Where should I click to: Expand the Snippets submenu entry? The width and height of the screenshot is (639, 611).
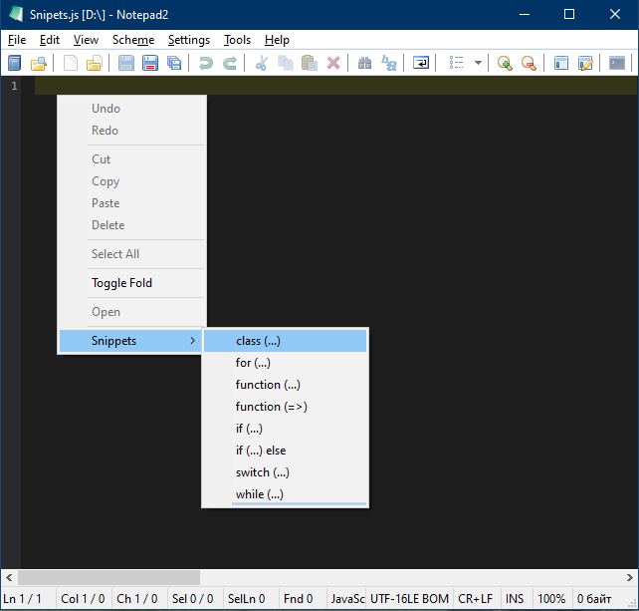130,341
